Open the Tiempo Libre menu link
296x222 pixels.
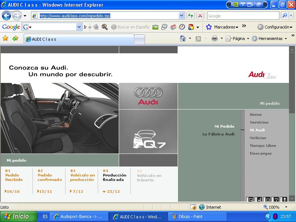point(263,145)
